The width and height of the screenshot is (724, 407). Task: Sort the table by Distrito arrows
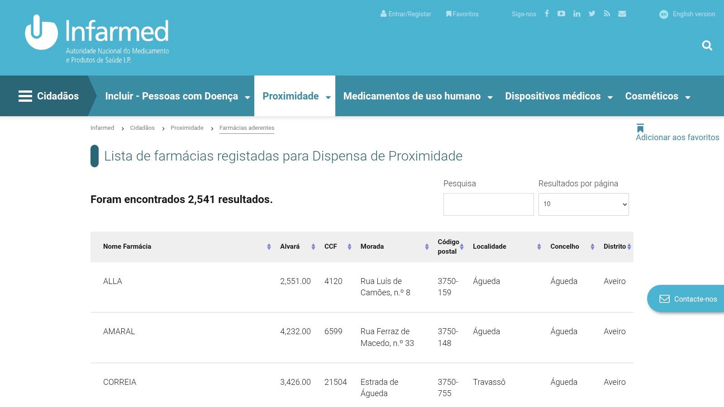coord(629,246)
